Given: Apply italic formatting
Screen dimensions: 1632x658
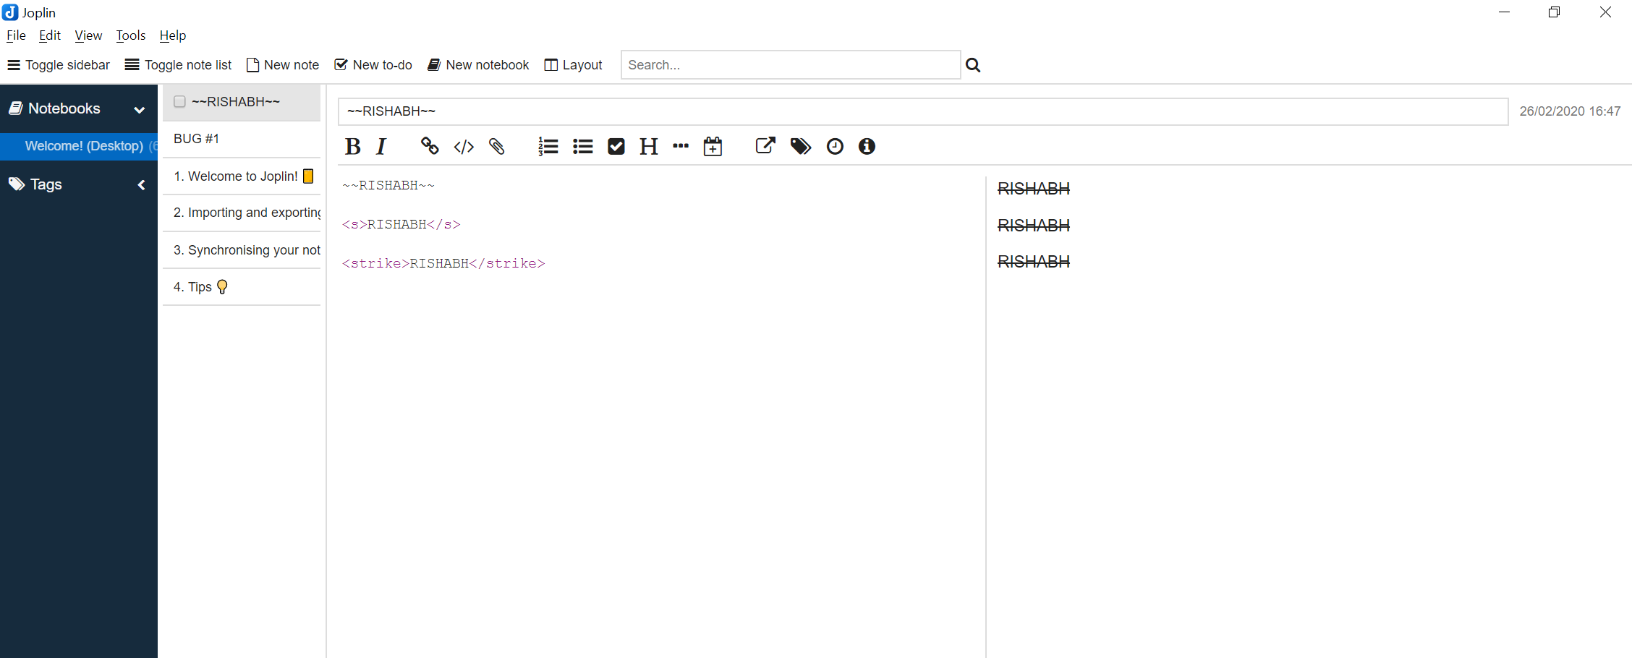Looking at the screenshot, I should [x=381, y=146].
